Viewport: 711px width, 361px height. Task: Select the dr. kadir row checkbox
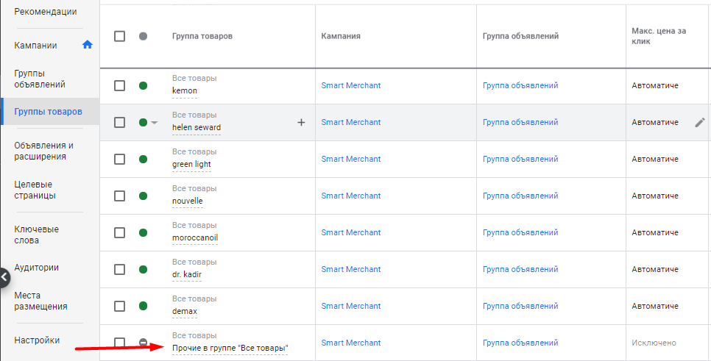(x=120, y=270)
